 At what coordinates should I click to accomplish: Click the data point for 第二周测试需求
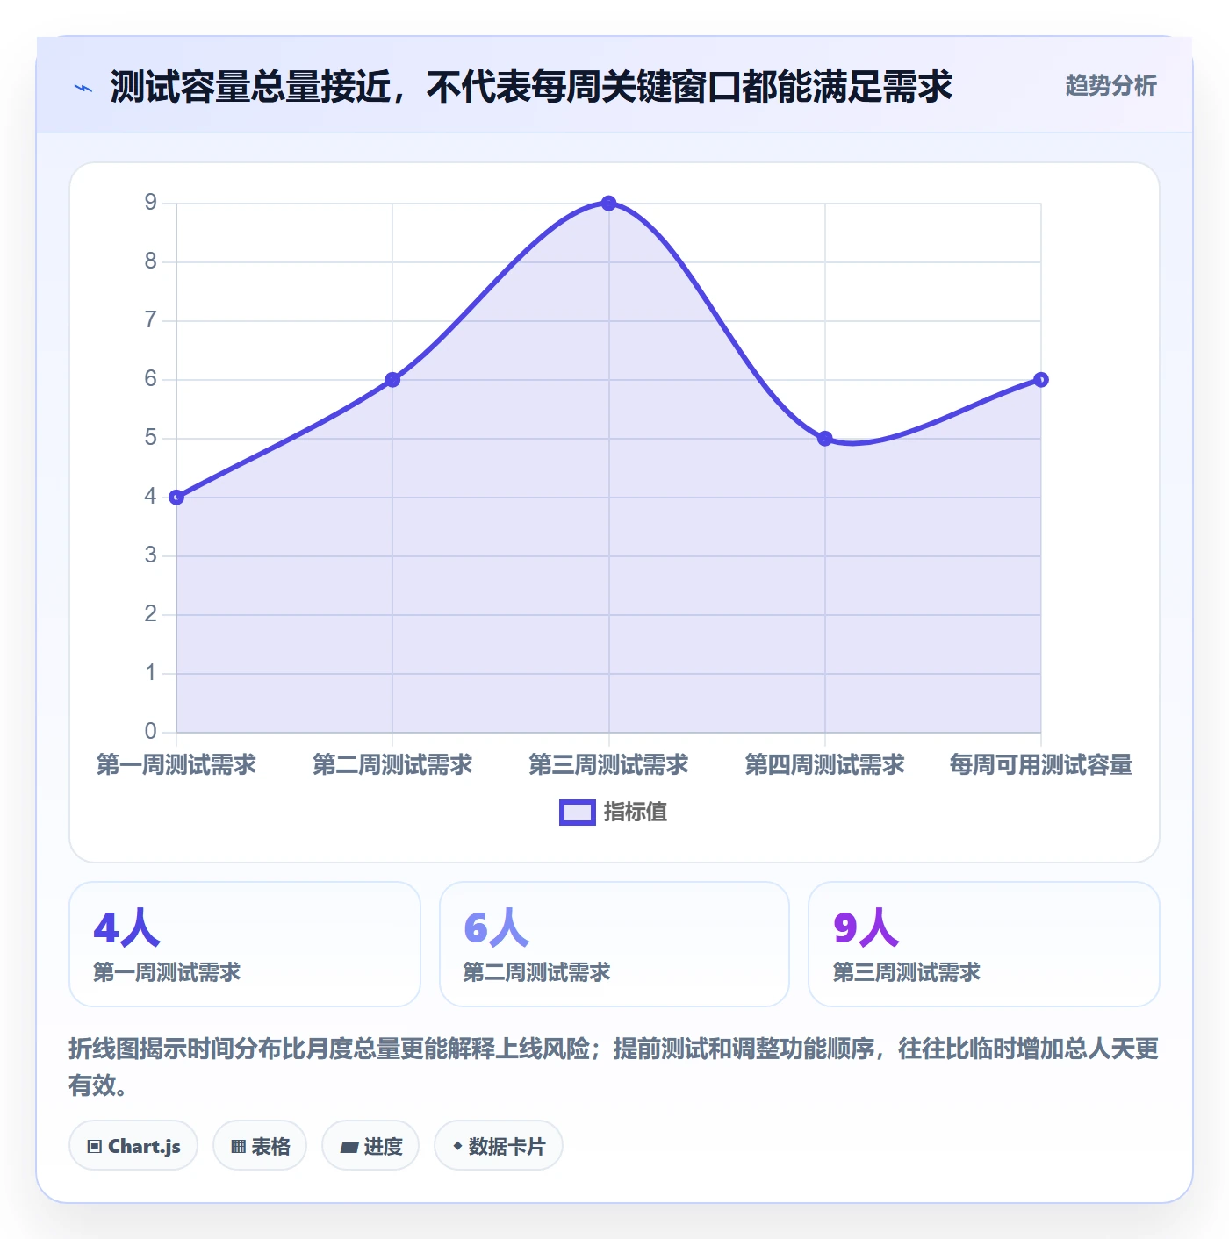[392, 380]
